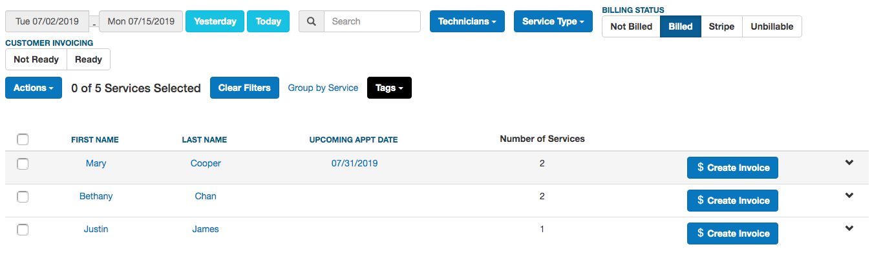Create Invoice for Mary Cooper
The width and height of the screenshot is (872, 258).
(x=732, y=168)
